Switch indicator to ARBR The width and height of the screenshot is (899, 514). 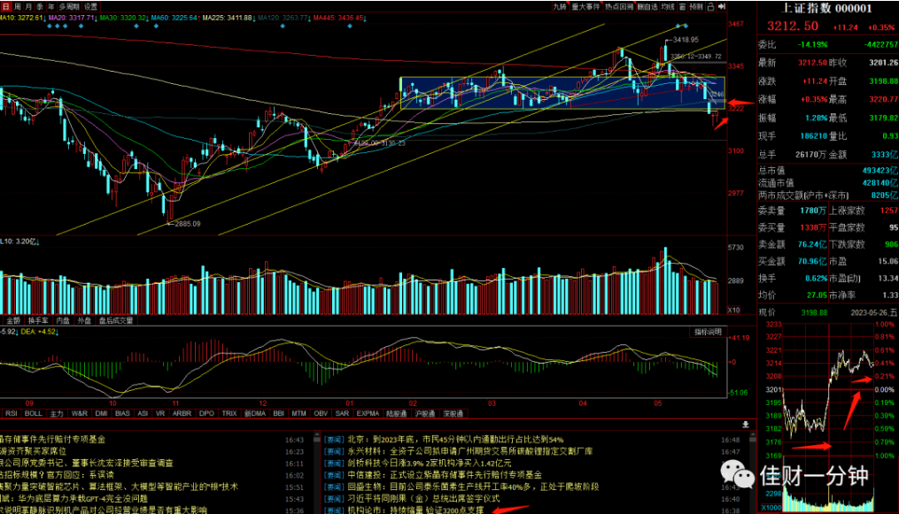182,413
